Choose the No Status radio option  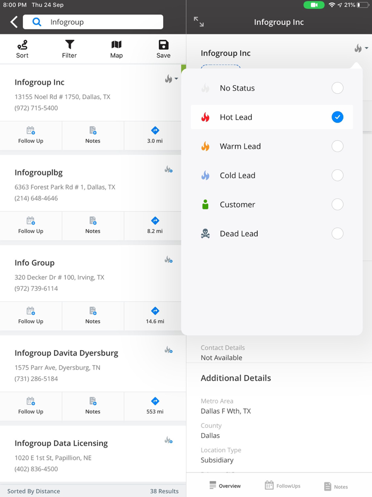[337, 88]
